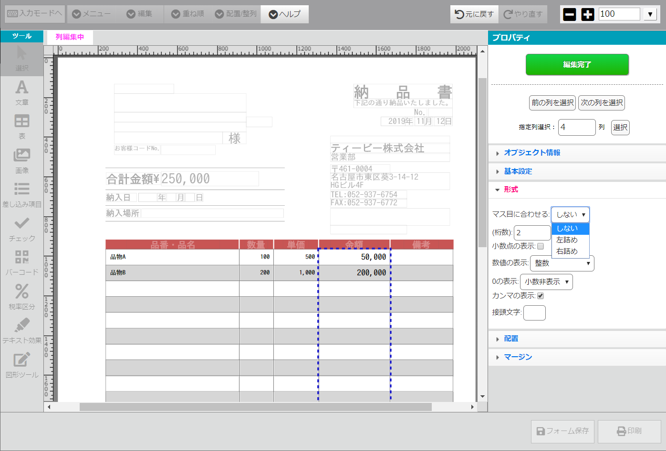Enable the 小数点の表示 checkbox
The width and height of the screenshot is (666, 451).
pyautogui.click(x=541, y=246)
